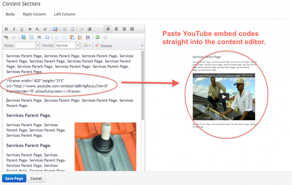Image resolution: width=292 pixels, height=185 pixels.
Task: Center align the text
Action: 116,29
